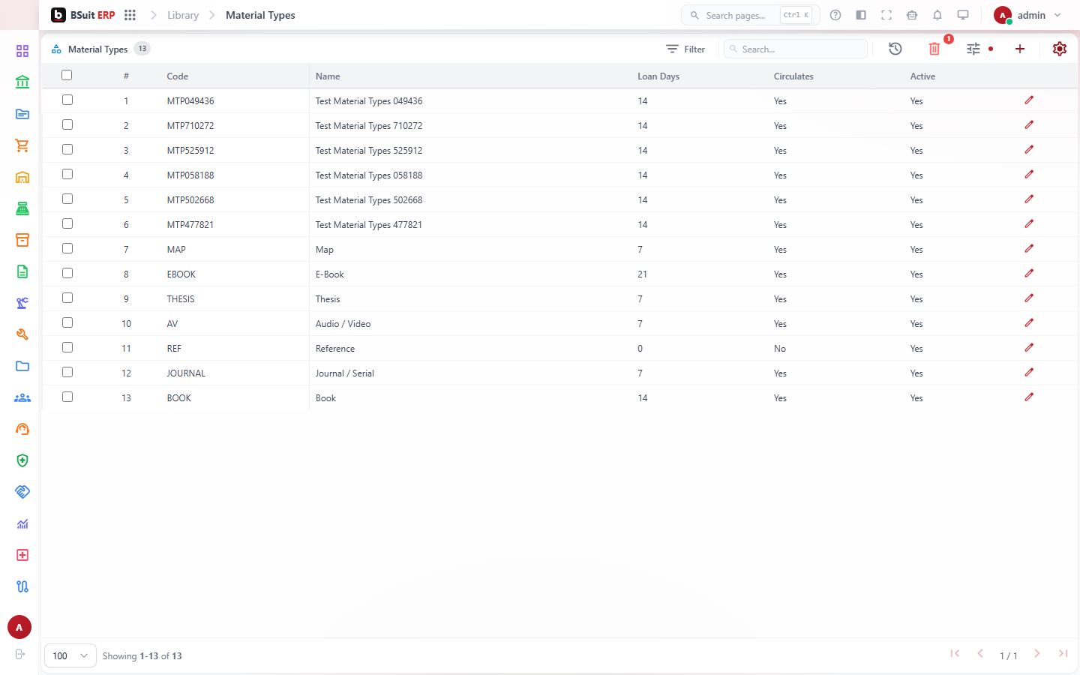Image resolution: width=1080 pixels, height=675 pixels.
Task: Sort by the Loan Days column header
Action: click(658, 76)
